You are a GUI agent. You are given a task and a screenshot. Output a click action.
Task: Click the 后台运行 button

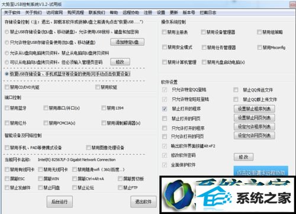(x=60, y=202)
